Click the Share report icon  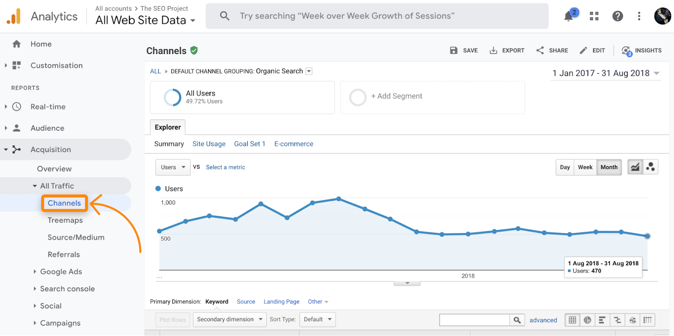click(x=540, y=51)
